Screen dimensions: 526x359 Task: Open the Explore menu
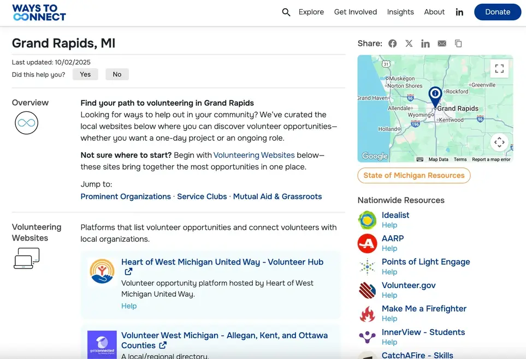[311, 11]
